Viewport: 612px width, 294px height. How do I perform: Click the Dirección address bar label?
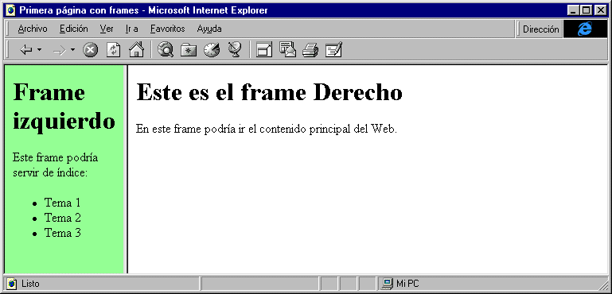tap(541, 29)
